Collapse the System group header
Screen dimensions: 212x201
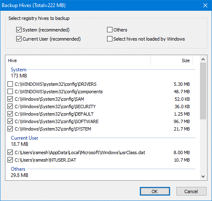19,70
